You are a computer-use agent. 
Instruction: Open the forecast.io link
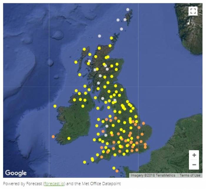(x=54, y=183)
